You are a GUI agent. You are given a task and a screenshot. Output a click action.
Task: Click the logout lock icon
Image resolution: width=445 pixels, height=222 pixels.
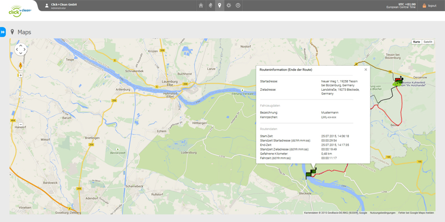[424, 6]
